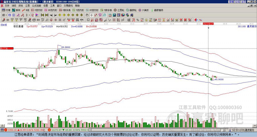Select the circle with horizontal lines tool
The image size is (257, 137).
(x=34, y=20)
